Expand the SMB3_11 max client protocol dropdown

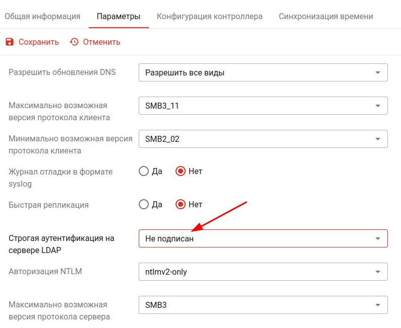(263, 106)
